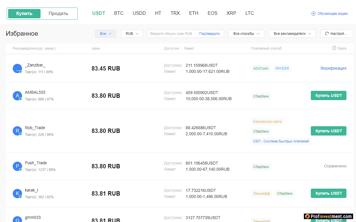Select the USDT coin tab
This screenshot has height=222, width=356.
(x=99, y=13)
